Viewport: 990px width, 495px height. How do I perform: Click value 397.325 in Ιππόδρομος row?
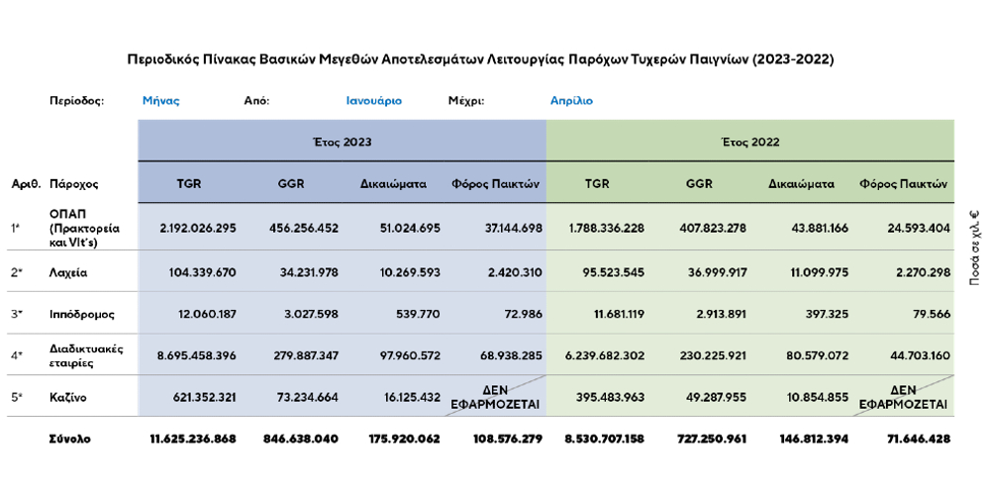[x=830, y=314]
